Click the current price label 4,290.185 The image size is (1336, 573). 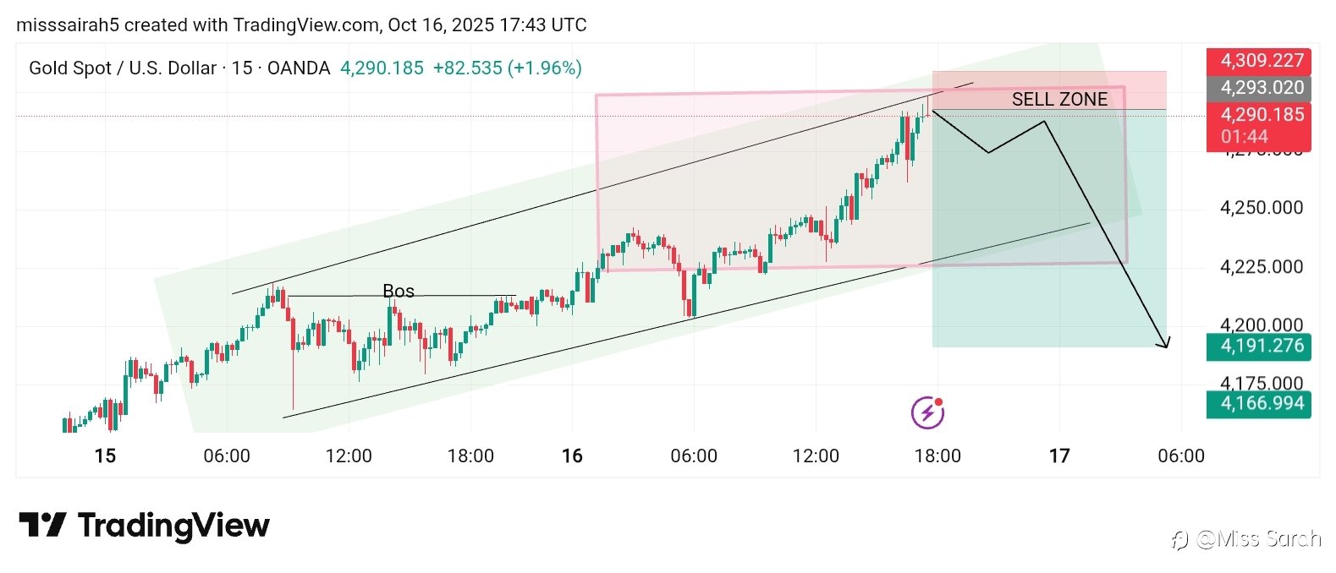(x=1261, y=116)
